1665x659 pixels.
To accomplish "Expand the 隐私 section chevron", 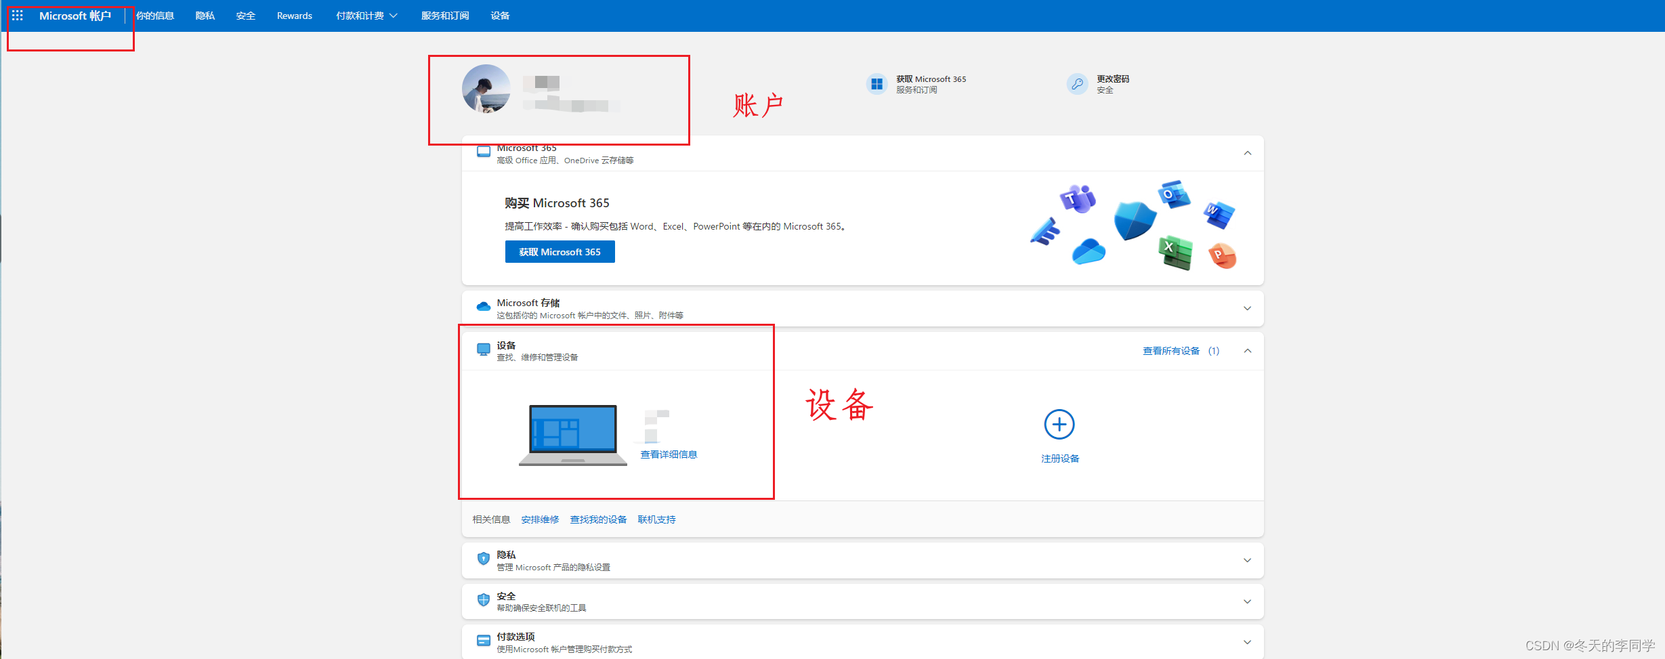I will (1247, 560).
